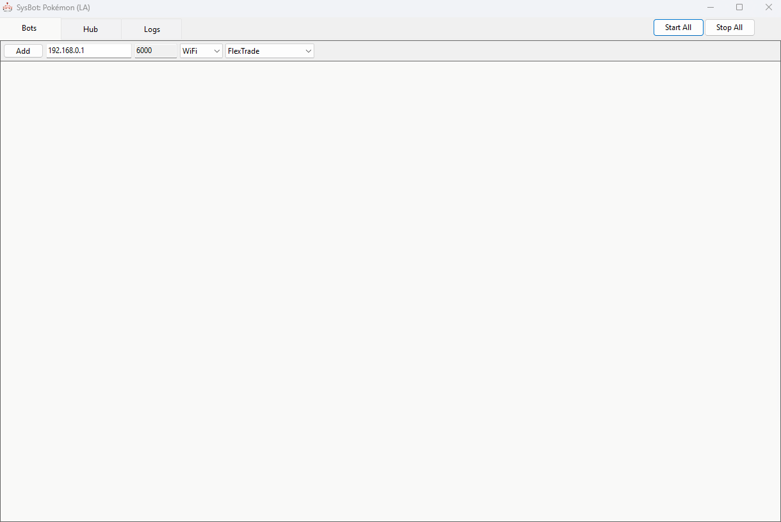Click the Start All button

point(678,28)
